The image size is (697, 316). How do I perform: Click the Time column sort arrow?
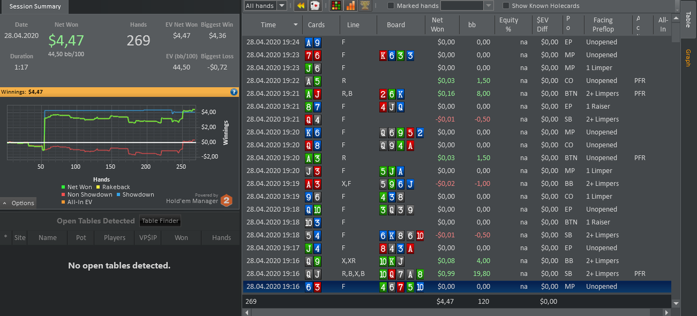pos(296,25)
